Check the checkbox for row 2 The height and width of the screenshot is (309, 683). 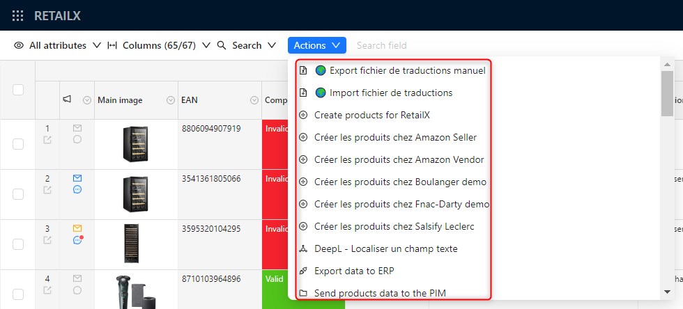(18, 194)
